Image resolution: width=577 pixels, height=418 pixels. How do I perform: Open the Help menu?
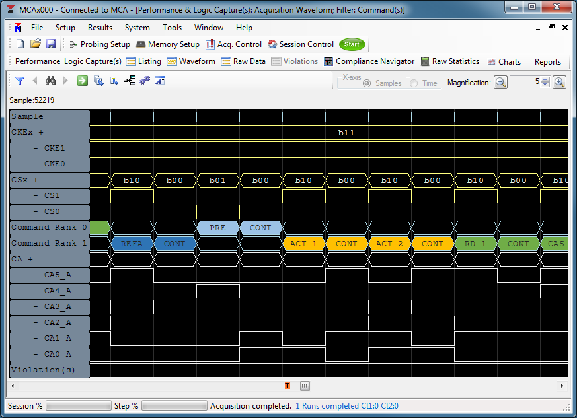tap(244, 28)
